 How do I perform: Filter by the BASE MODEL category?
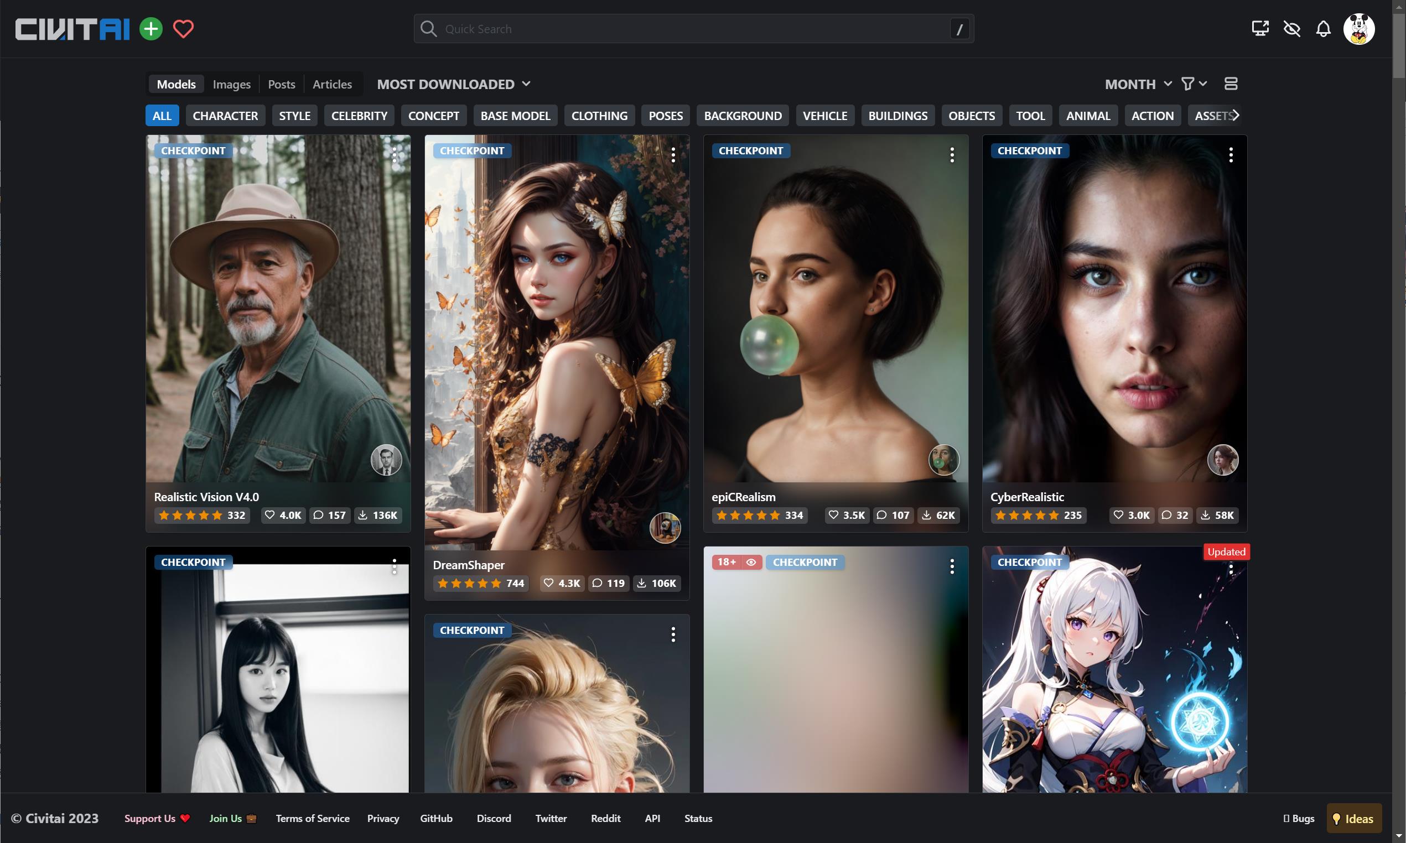pyautogui.click(x=516, y=115)
